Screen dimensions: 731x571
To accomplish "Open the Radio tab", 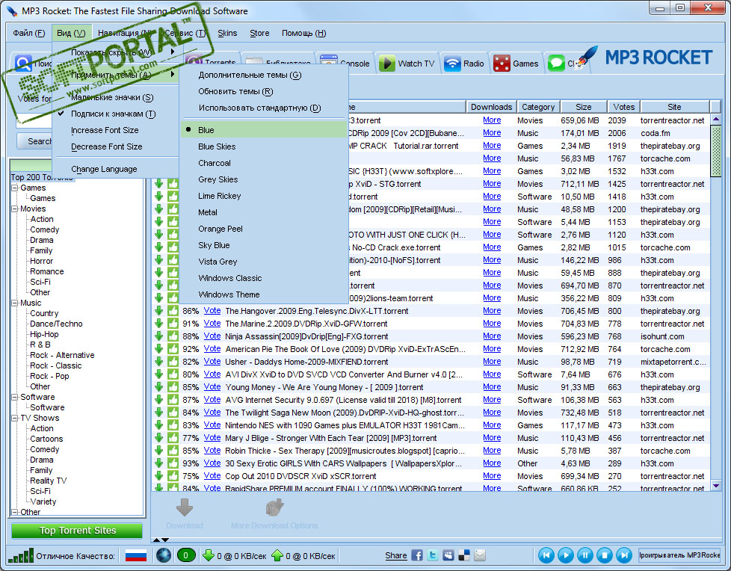I will (464, 64).
